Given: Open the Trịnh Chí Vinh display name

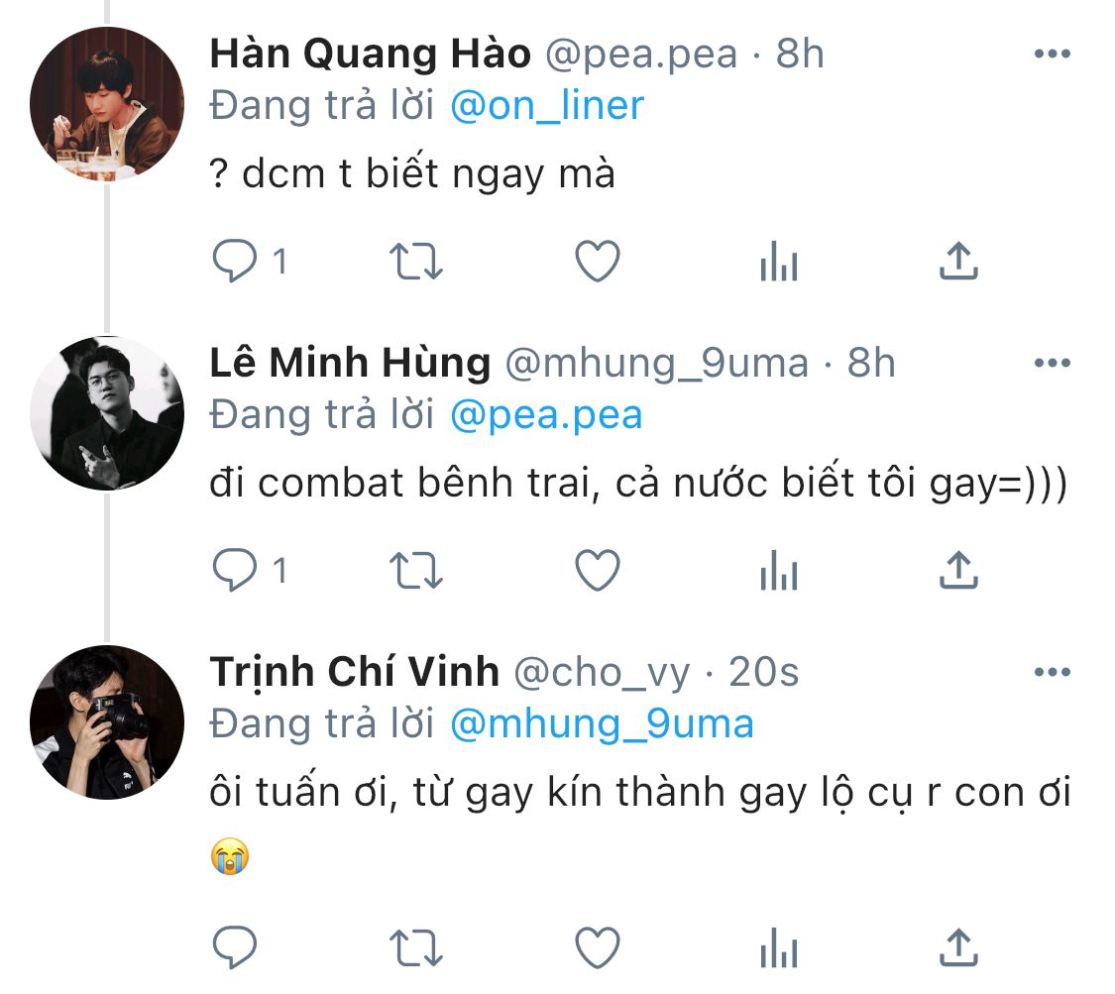Looking at the screenshot, I should (354, 673).
